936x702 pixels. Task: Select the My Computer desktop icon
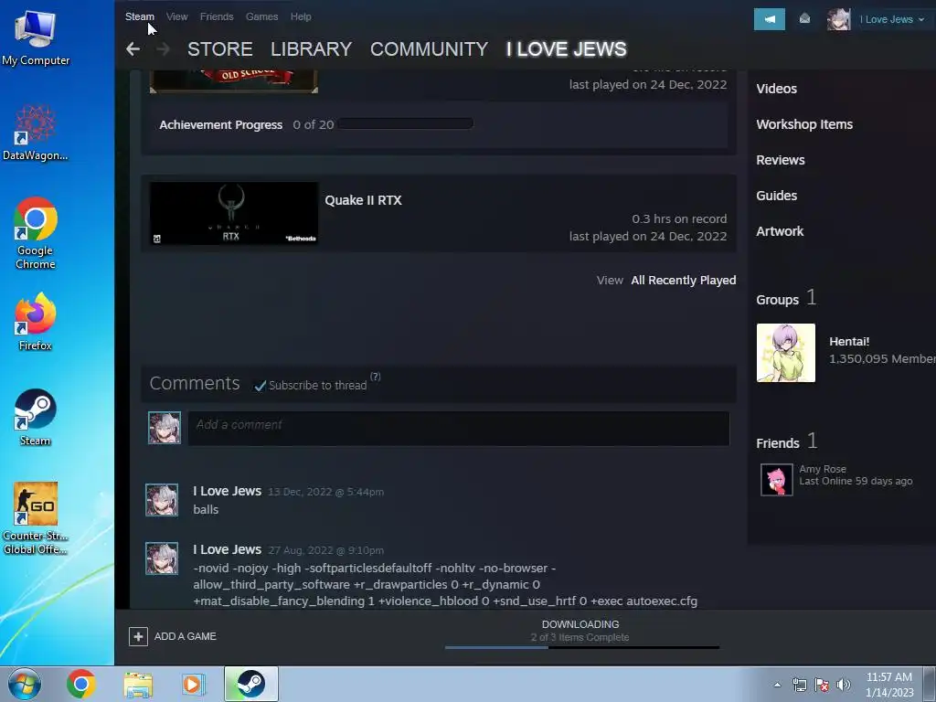[x=36, y=37]
